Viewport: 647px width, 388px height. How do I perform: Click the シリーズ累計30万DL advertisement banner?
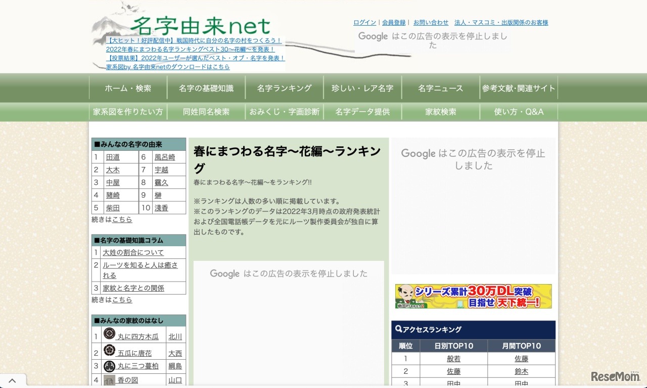[474, 297]
